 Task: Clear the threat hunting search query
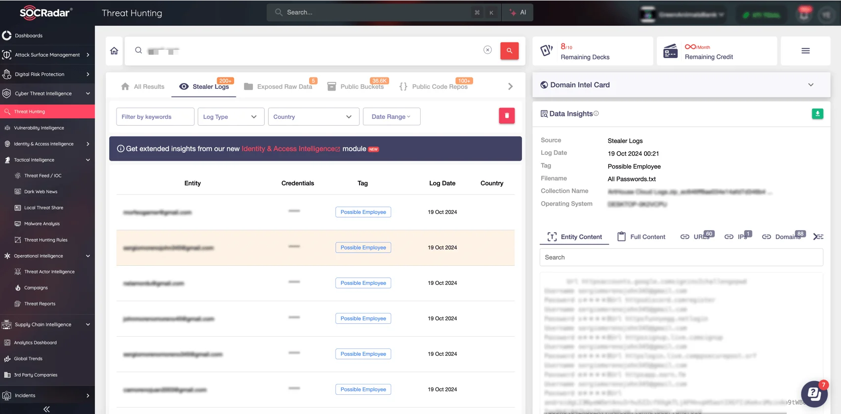(x=487, y=50)
